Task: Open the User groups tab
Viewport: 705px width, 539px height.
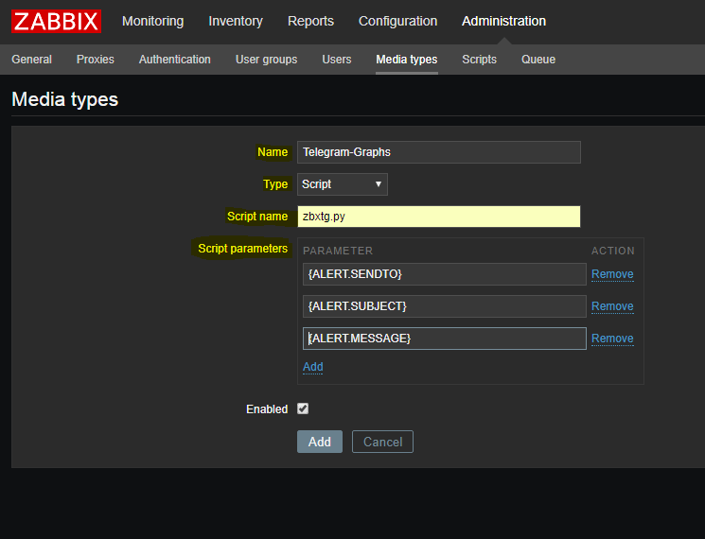Action: tap(266, 60)
